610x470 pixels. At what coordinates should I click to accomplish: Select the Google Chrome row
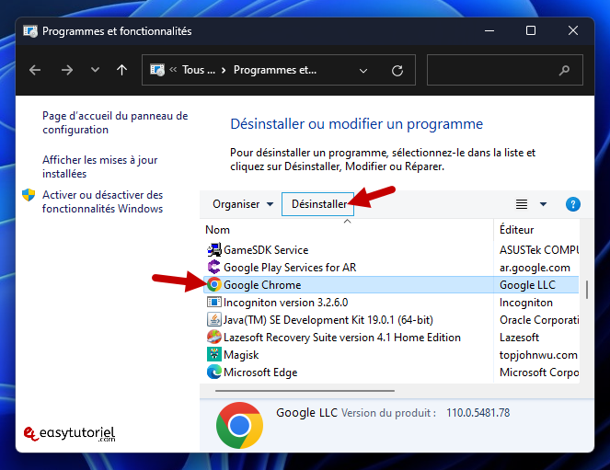pyautogui.click(x=391, y=285)
